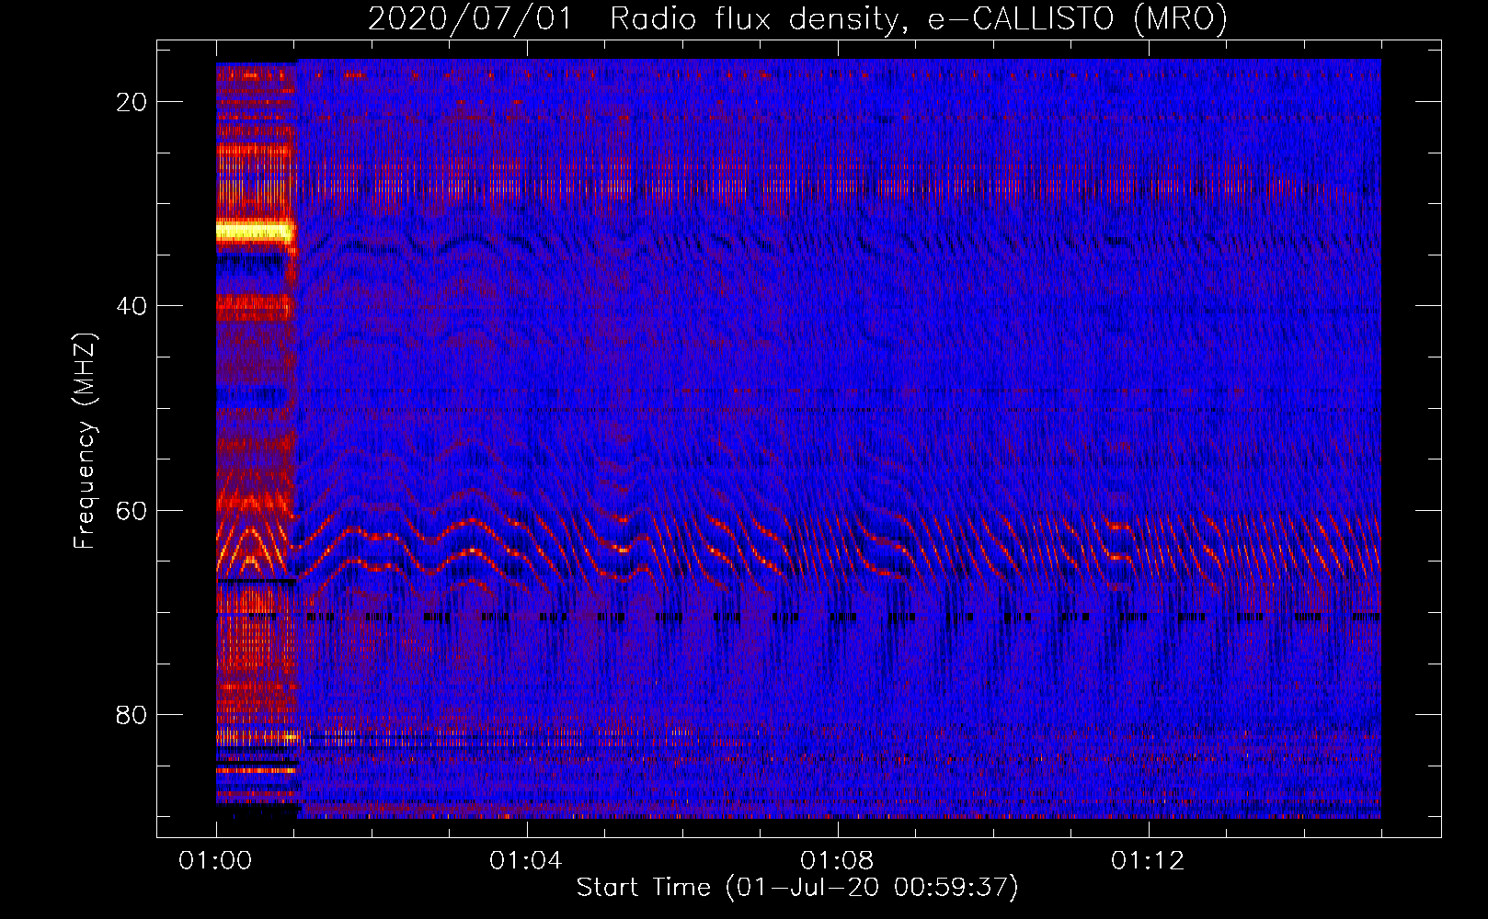Click the '60' frequency tick label
The width and height of the screenshot is (1488, 919).
tap(132, 510)
